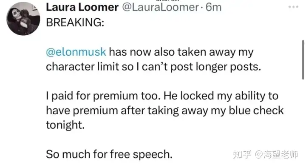
Task: Click the 'character limit' line of the tweet
Action: [153, 67]
